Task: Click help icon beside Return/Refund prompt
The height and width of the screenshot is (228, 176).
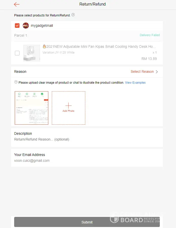Action: coord(73,15)
